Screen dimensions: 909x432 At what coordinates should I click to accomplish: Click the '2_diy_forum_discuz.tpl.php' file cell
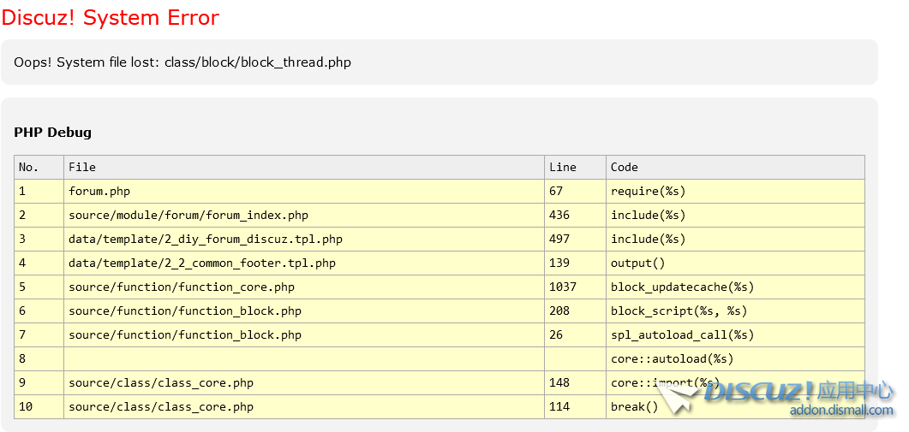tap(304, 240)
